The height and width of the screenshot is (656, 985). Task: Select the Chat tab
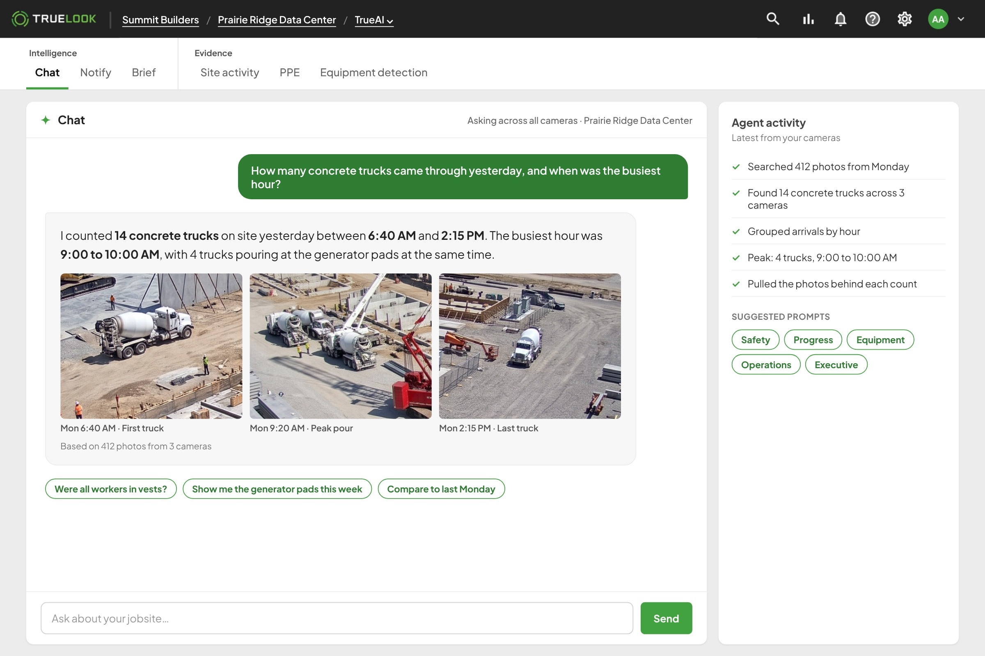[47, 73]
